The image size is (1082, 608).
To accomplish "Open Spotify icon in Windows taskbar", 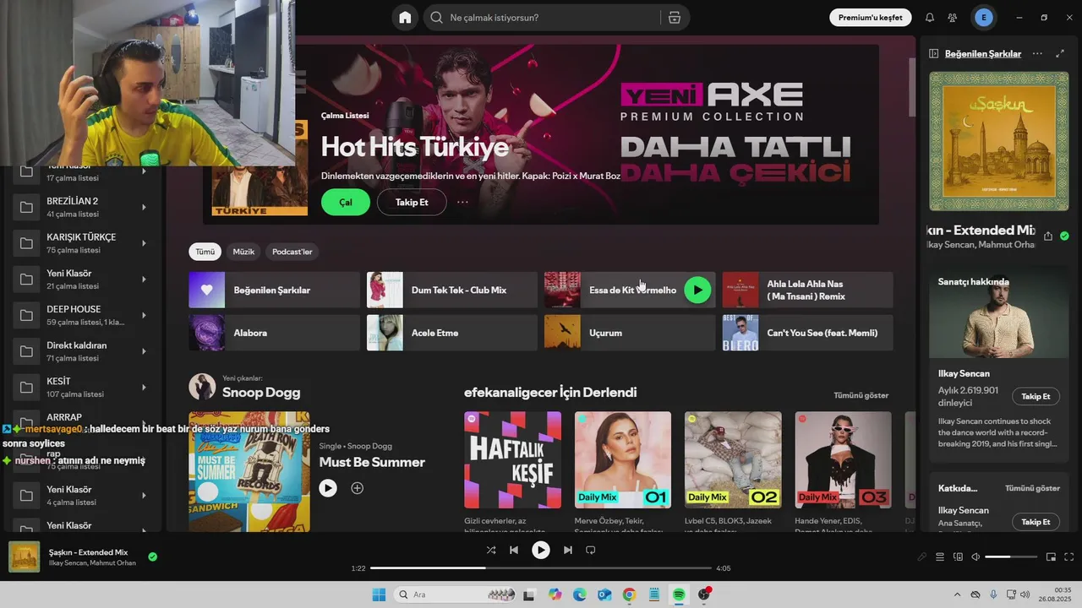I will click(x=679, y=594).
